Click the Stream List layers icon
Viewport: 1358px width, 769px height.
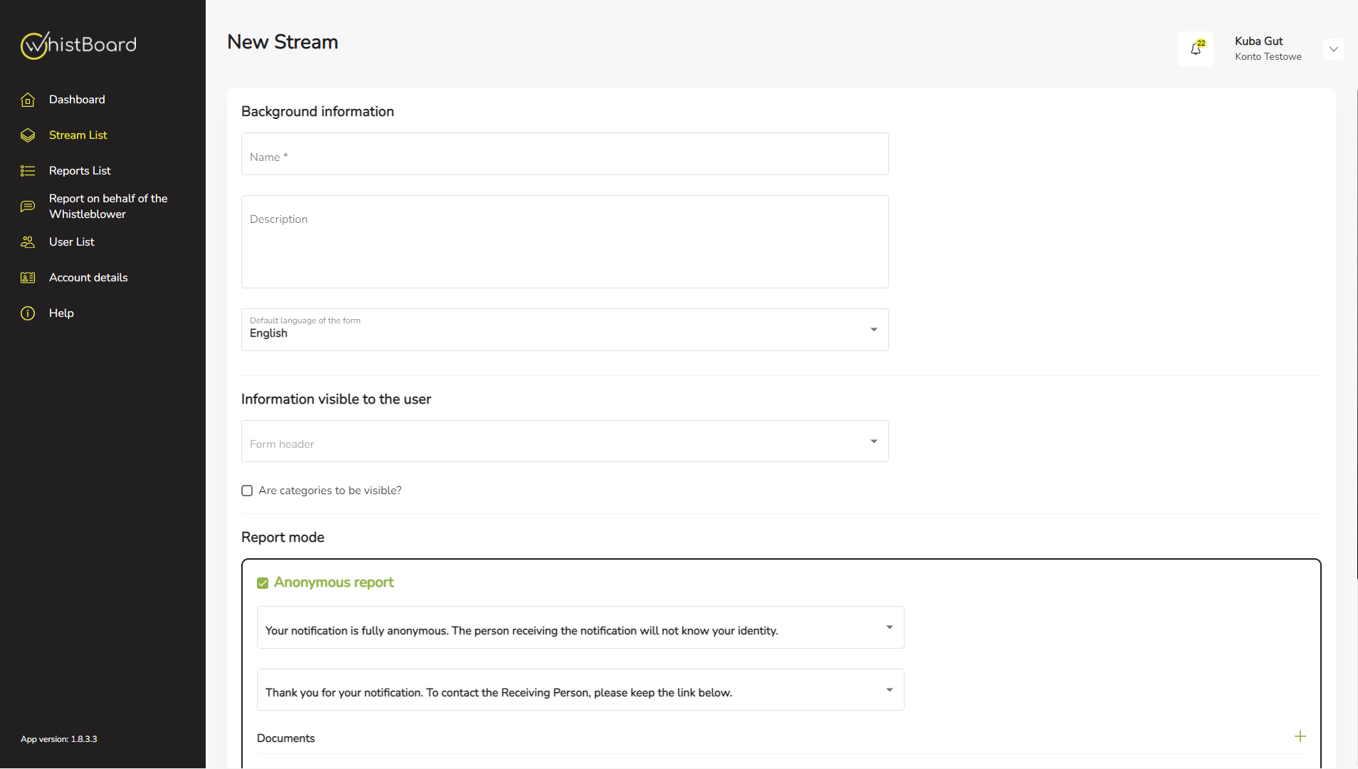[x=28, y=135]
